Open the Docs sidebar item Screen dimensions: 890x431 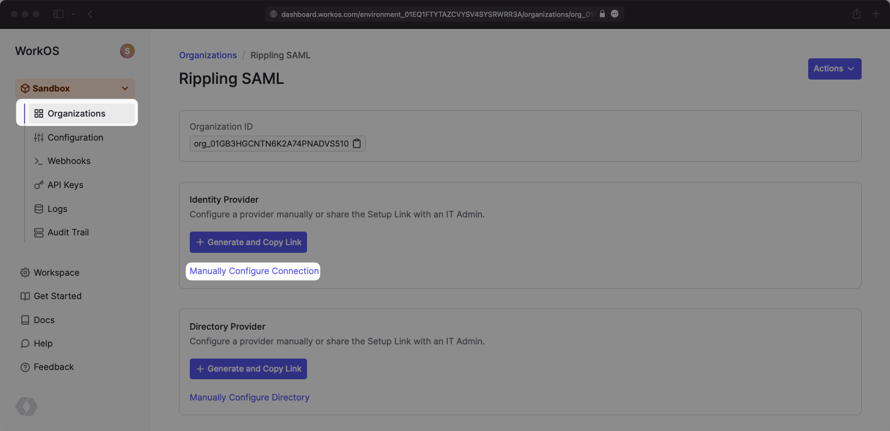point(44,320)
